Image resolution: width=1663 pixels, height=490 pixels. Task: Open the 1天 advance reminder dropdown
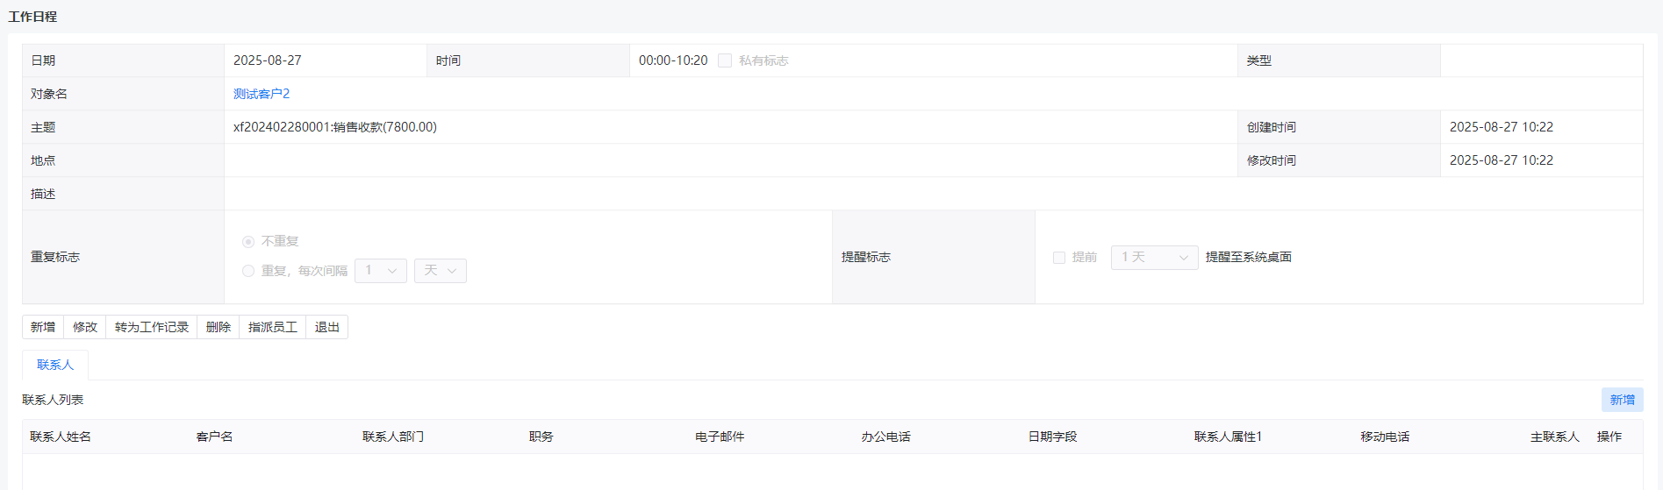point(1154,258)
